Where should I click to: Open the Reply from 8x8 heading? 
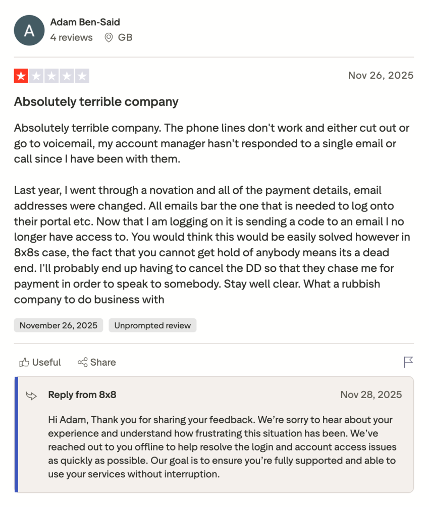(82, 395)
